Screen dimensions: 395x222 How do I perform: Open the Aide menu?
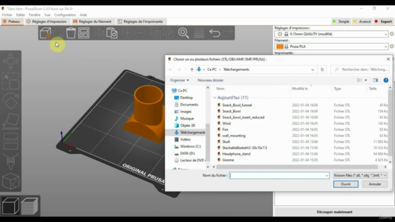tap(83, 15)
